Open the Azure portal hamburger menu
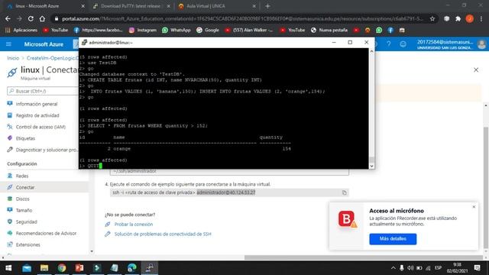 click(x=8, y=44)
